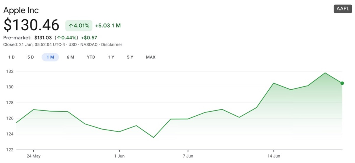Screen dimensions: 355x163
Task: Select the highlighted 1 M tab
Action: 50,57
